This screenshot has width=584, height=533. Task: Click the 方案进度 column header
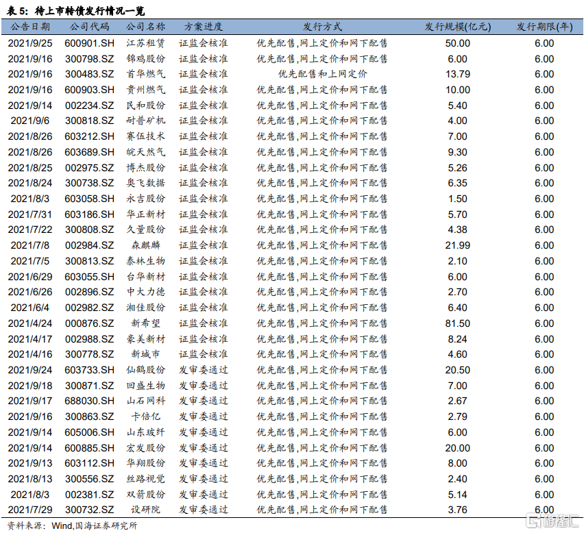pos(204,27)
